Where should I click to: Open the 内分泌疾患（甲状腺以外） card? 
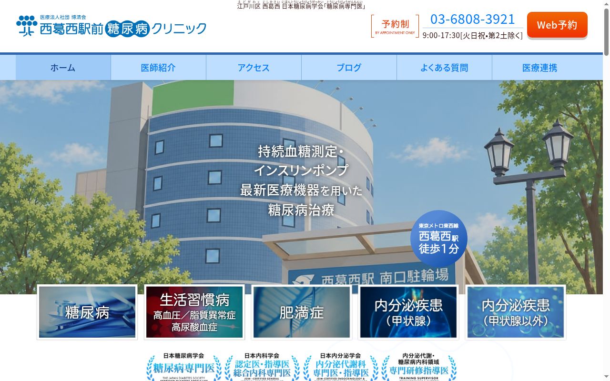pos(516,312)
